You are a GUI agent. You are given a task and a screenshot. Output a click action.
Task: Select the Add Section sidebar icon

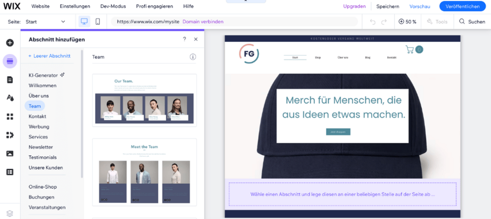10,61
